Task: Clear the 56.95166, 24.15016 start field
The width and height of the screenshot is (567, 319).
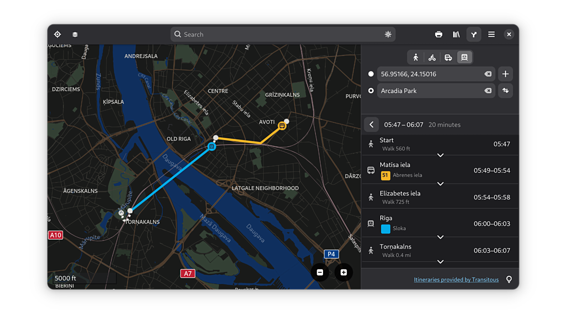Action: pos(487,74)
